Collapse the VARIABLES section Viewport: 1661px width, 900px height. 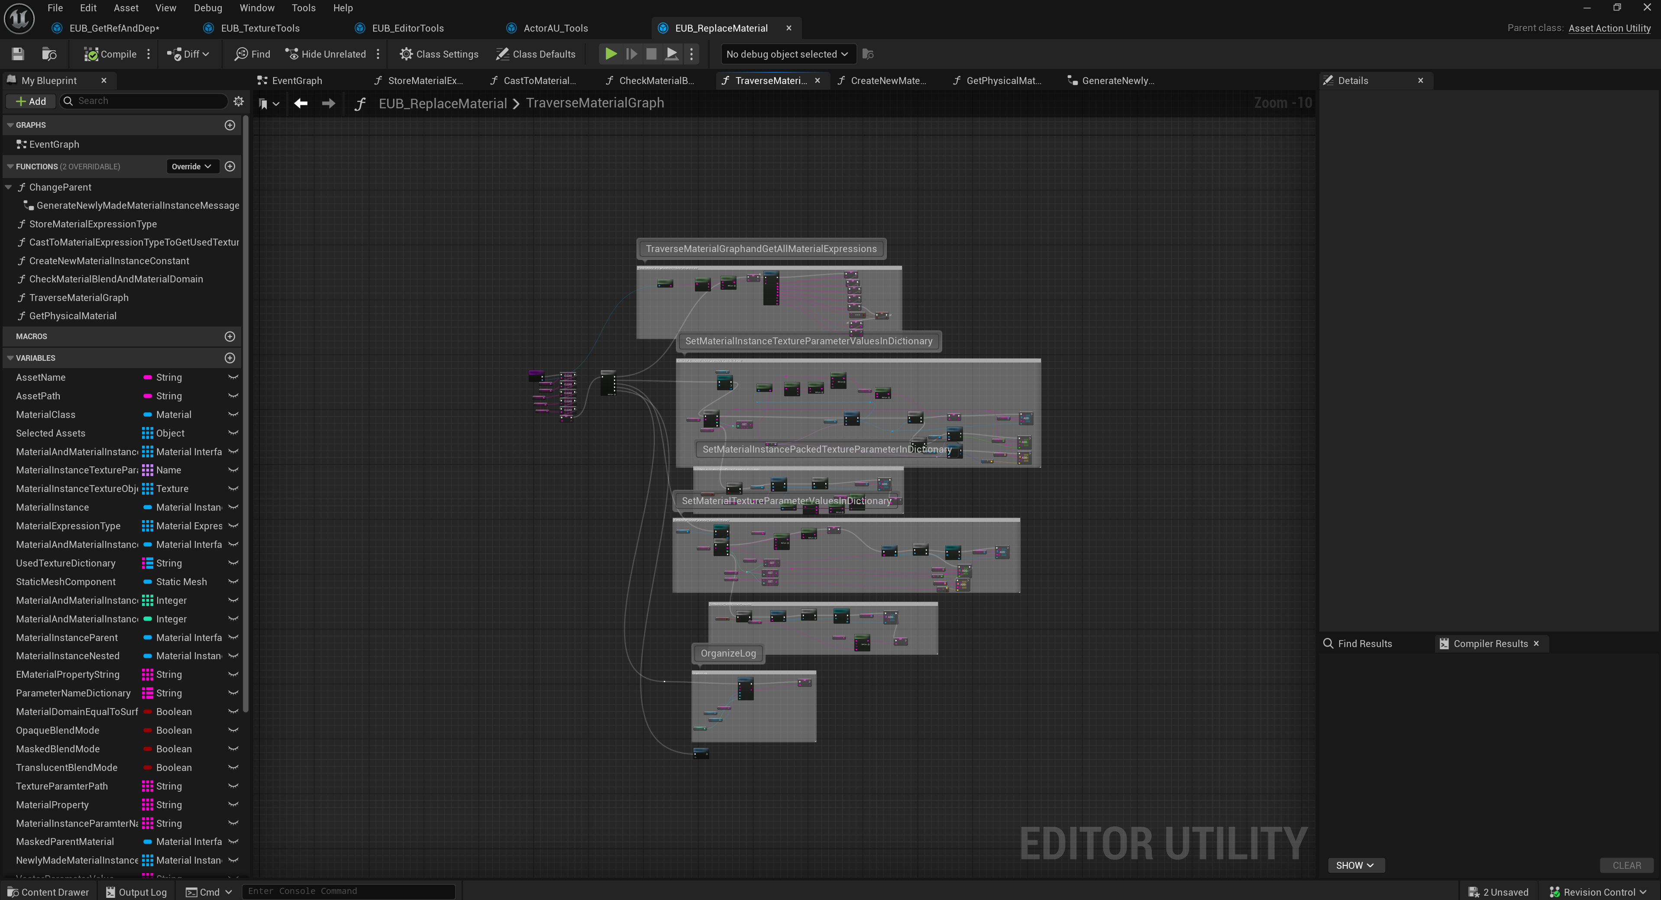(10, 358)
